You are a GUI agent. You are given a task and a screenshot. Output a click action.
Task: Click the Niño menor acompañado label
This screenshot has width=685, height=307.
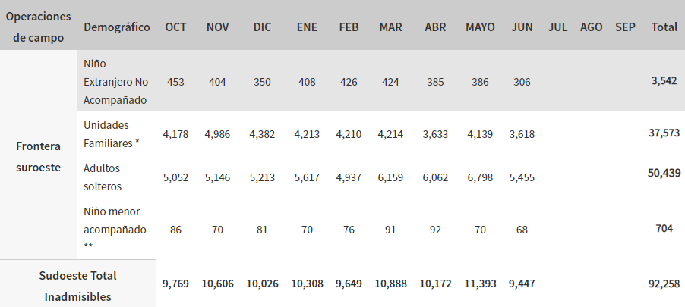(115, 228)
